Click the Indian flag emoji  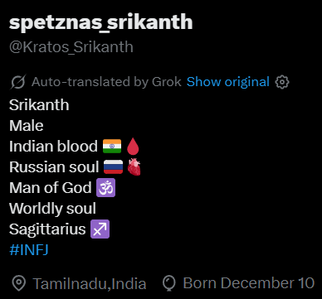click(x=112, y=147)
